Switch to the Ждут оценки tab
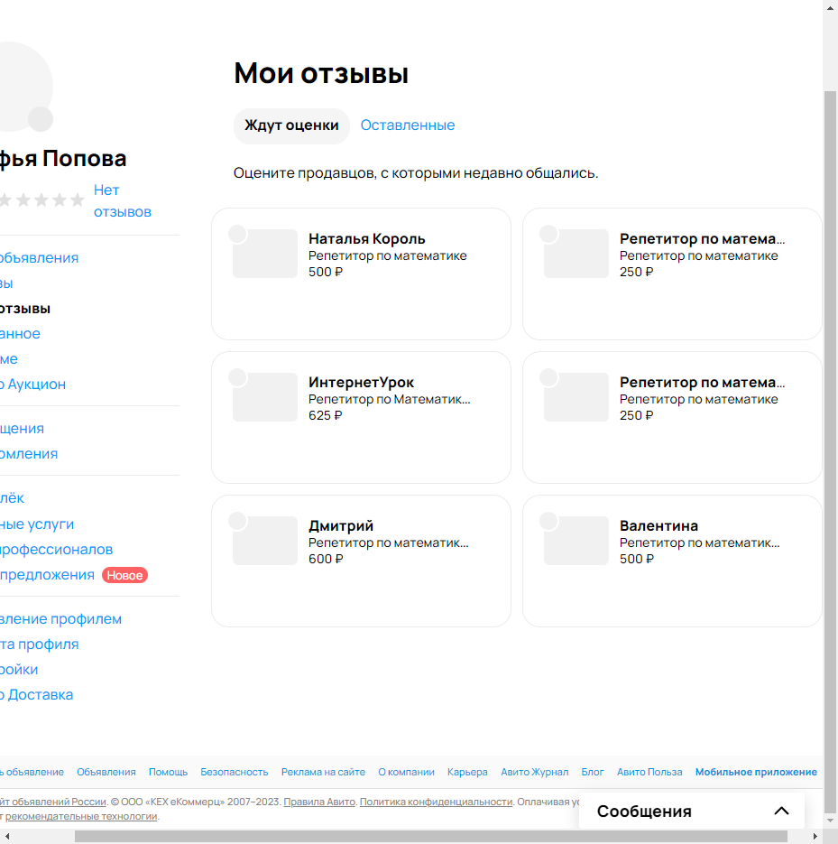 pos(291,125)
